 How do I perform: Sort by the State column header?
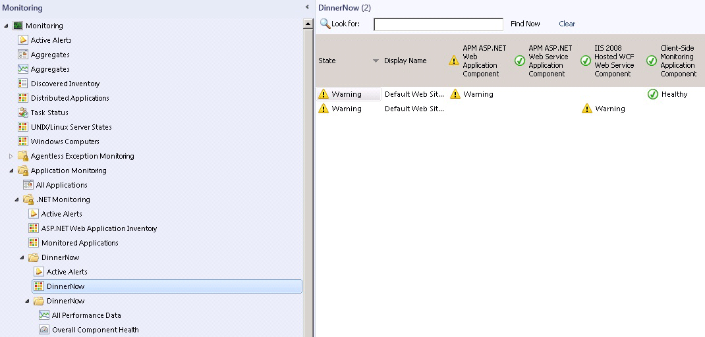tap(327, 61)
